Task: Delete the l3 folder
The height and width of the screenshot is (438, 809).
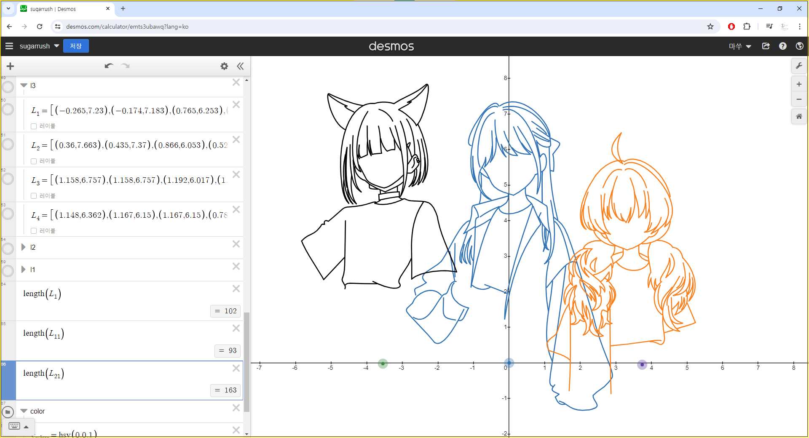Action: click(x=236, y=82)
